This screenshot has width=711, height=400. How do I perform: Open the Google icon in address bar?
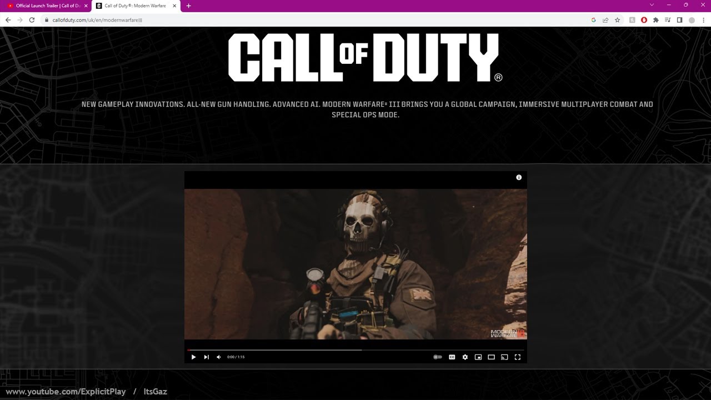point(593,20)
